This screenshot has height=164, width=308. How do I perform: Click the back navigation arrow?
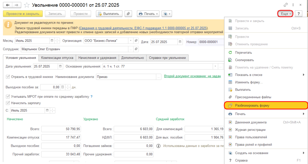[8, 5]
